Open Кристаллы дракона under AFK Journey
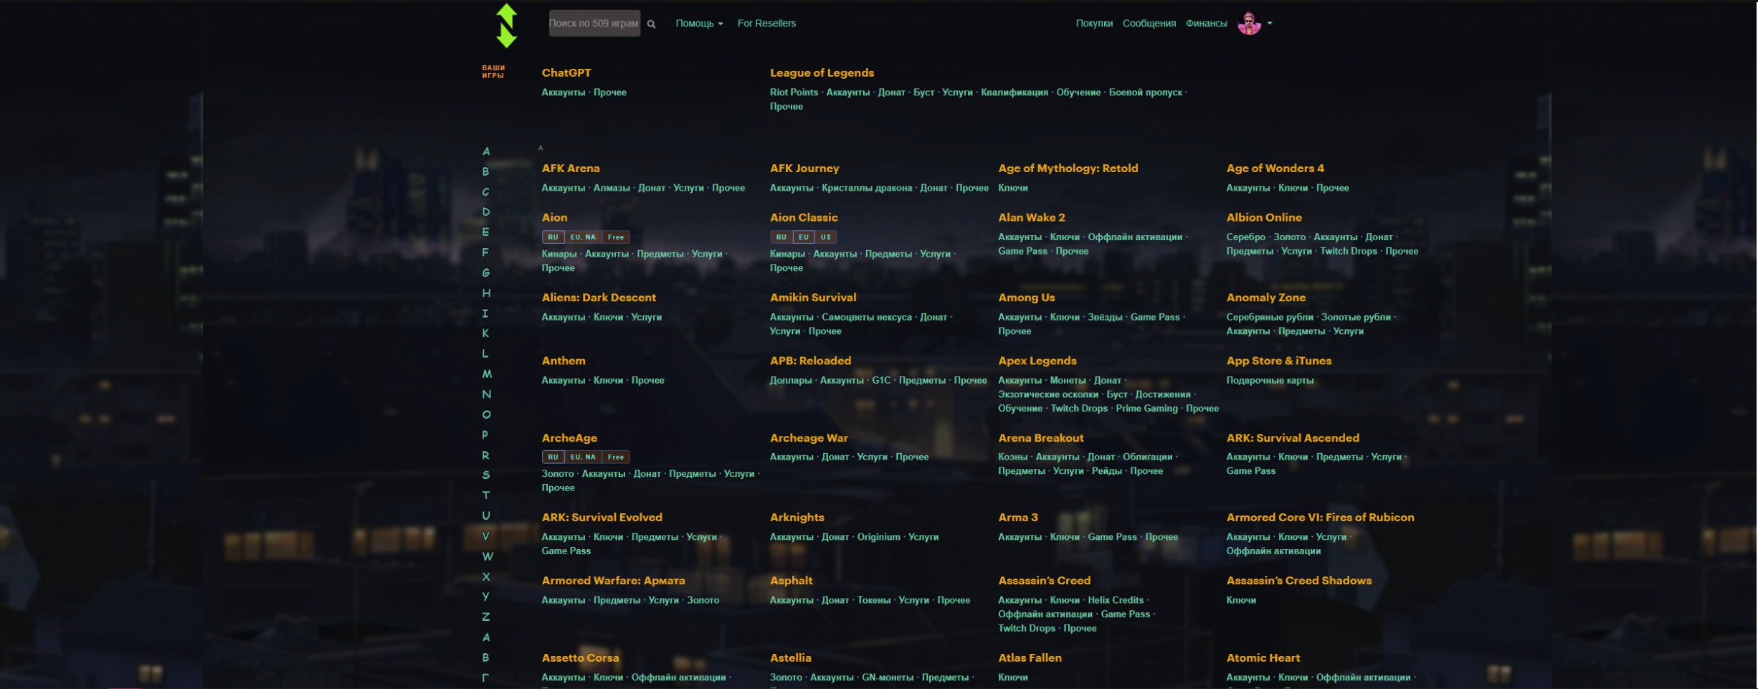The image size is (1758, 689). 867,188
